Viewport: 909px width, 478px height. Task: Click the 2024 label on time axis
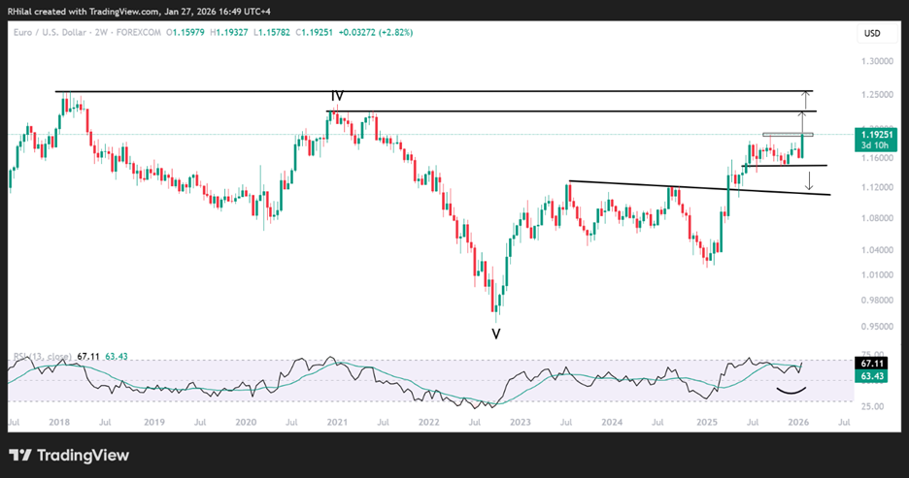point(612,423)
